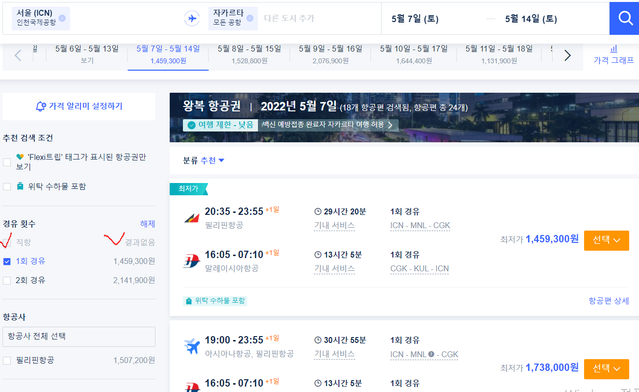Check the 2회 경유 checkbox
639x392 pixels.
(7, 281)
